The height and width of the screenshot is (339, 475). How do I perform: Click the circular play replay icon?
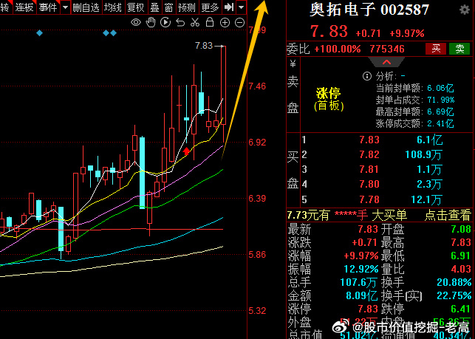pos(165,23)
